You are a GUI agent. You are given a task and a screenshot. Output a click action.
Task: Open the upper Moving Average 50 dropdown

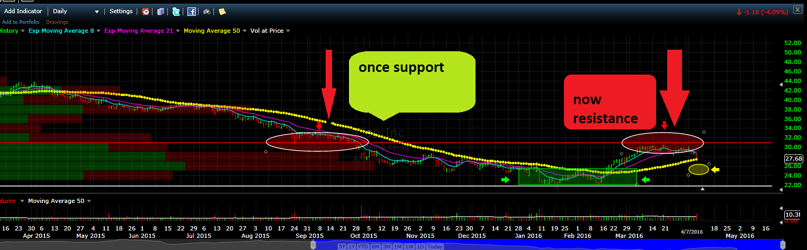(245, 31)
